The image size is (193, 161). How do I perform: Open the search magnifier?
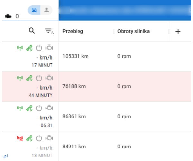tap(32, 31)
